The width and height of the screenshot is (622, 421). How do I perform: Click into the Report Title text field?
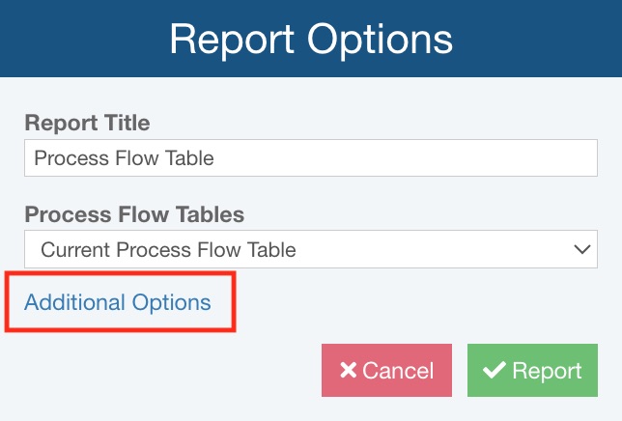tap(310, 158)
